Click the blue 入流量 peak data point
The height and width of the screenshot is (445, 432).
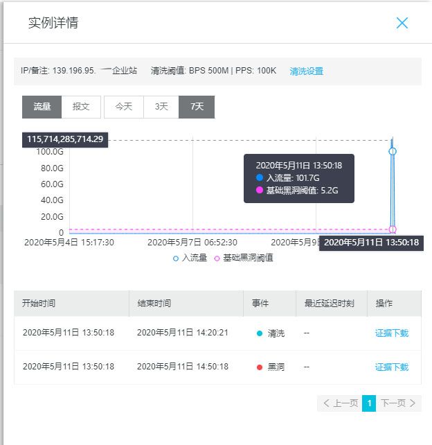(x=393, y=151)
